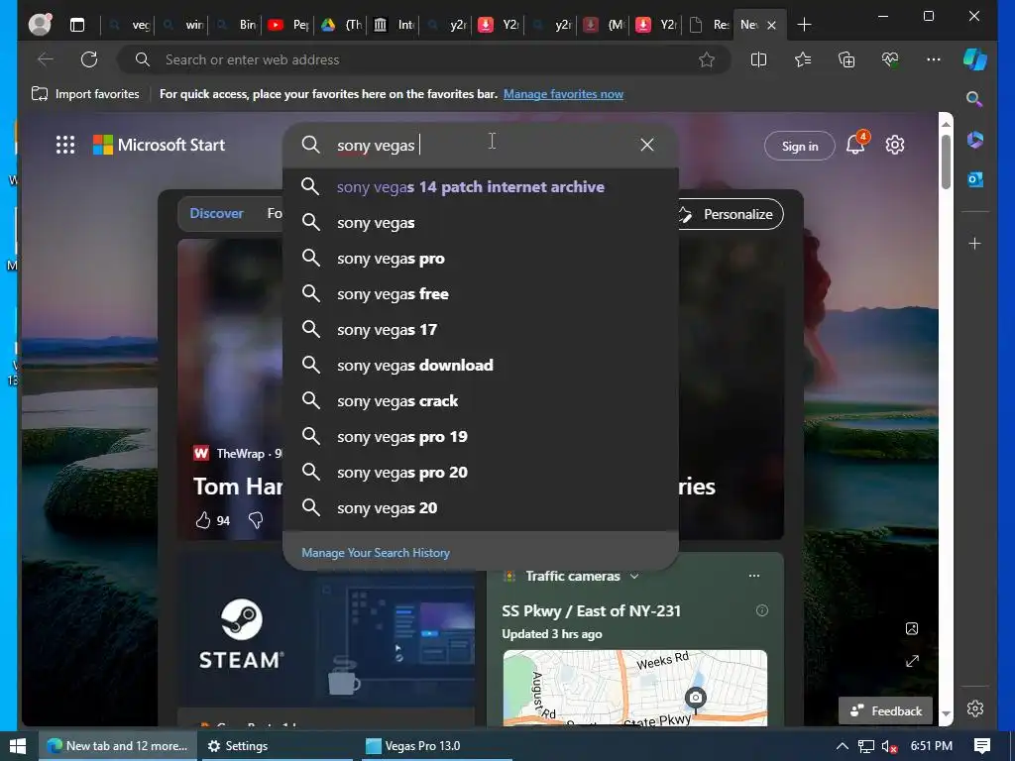This screenshot has height=761, width=1015.
Task: Switch to the Bin search tab
Action: [x=236, y=25]
